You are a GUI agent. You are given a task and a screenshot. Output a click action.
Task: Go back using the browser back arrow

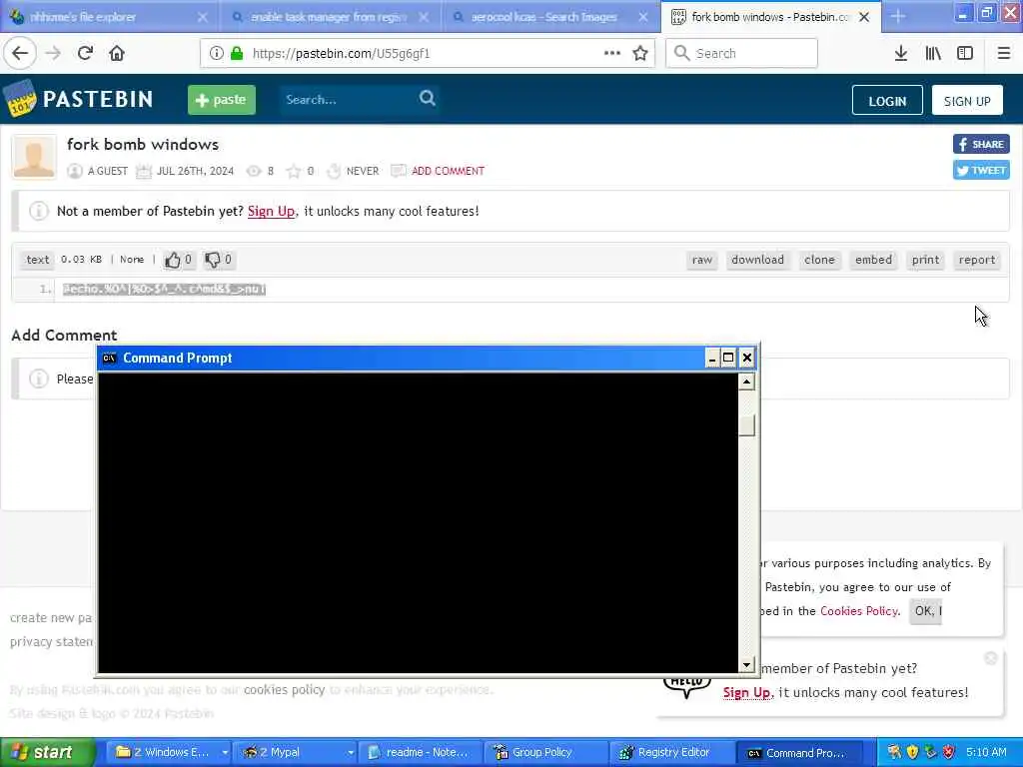point(20,54)
